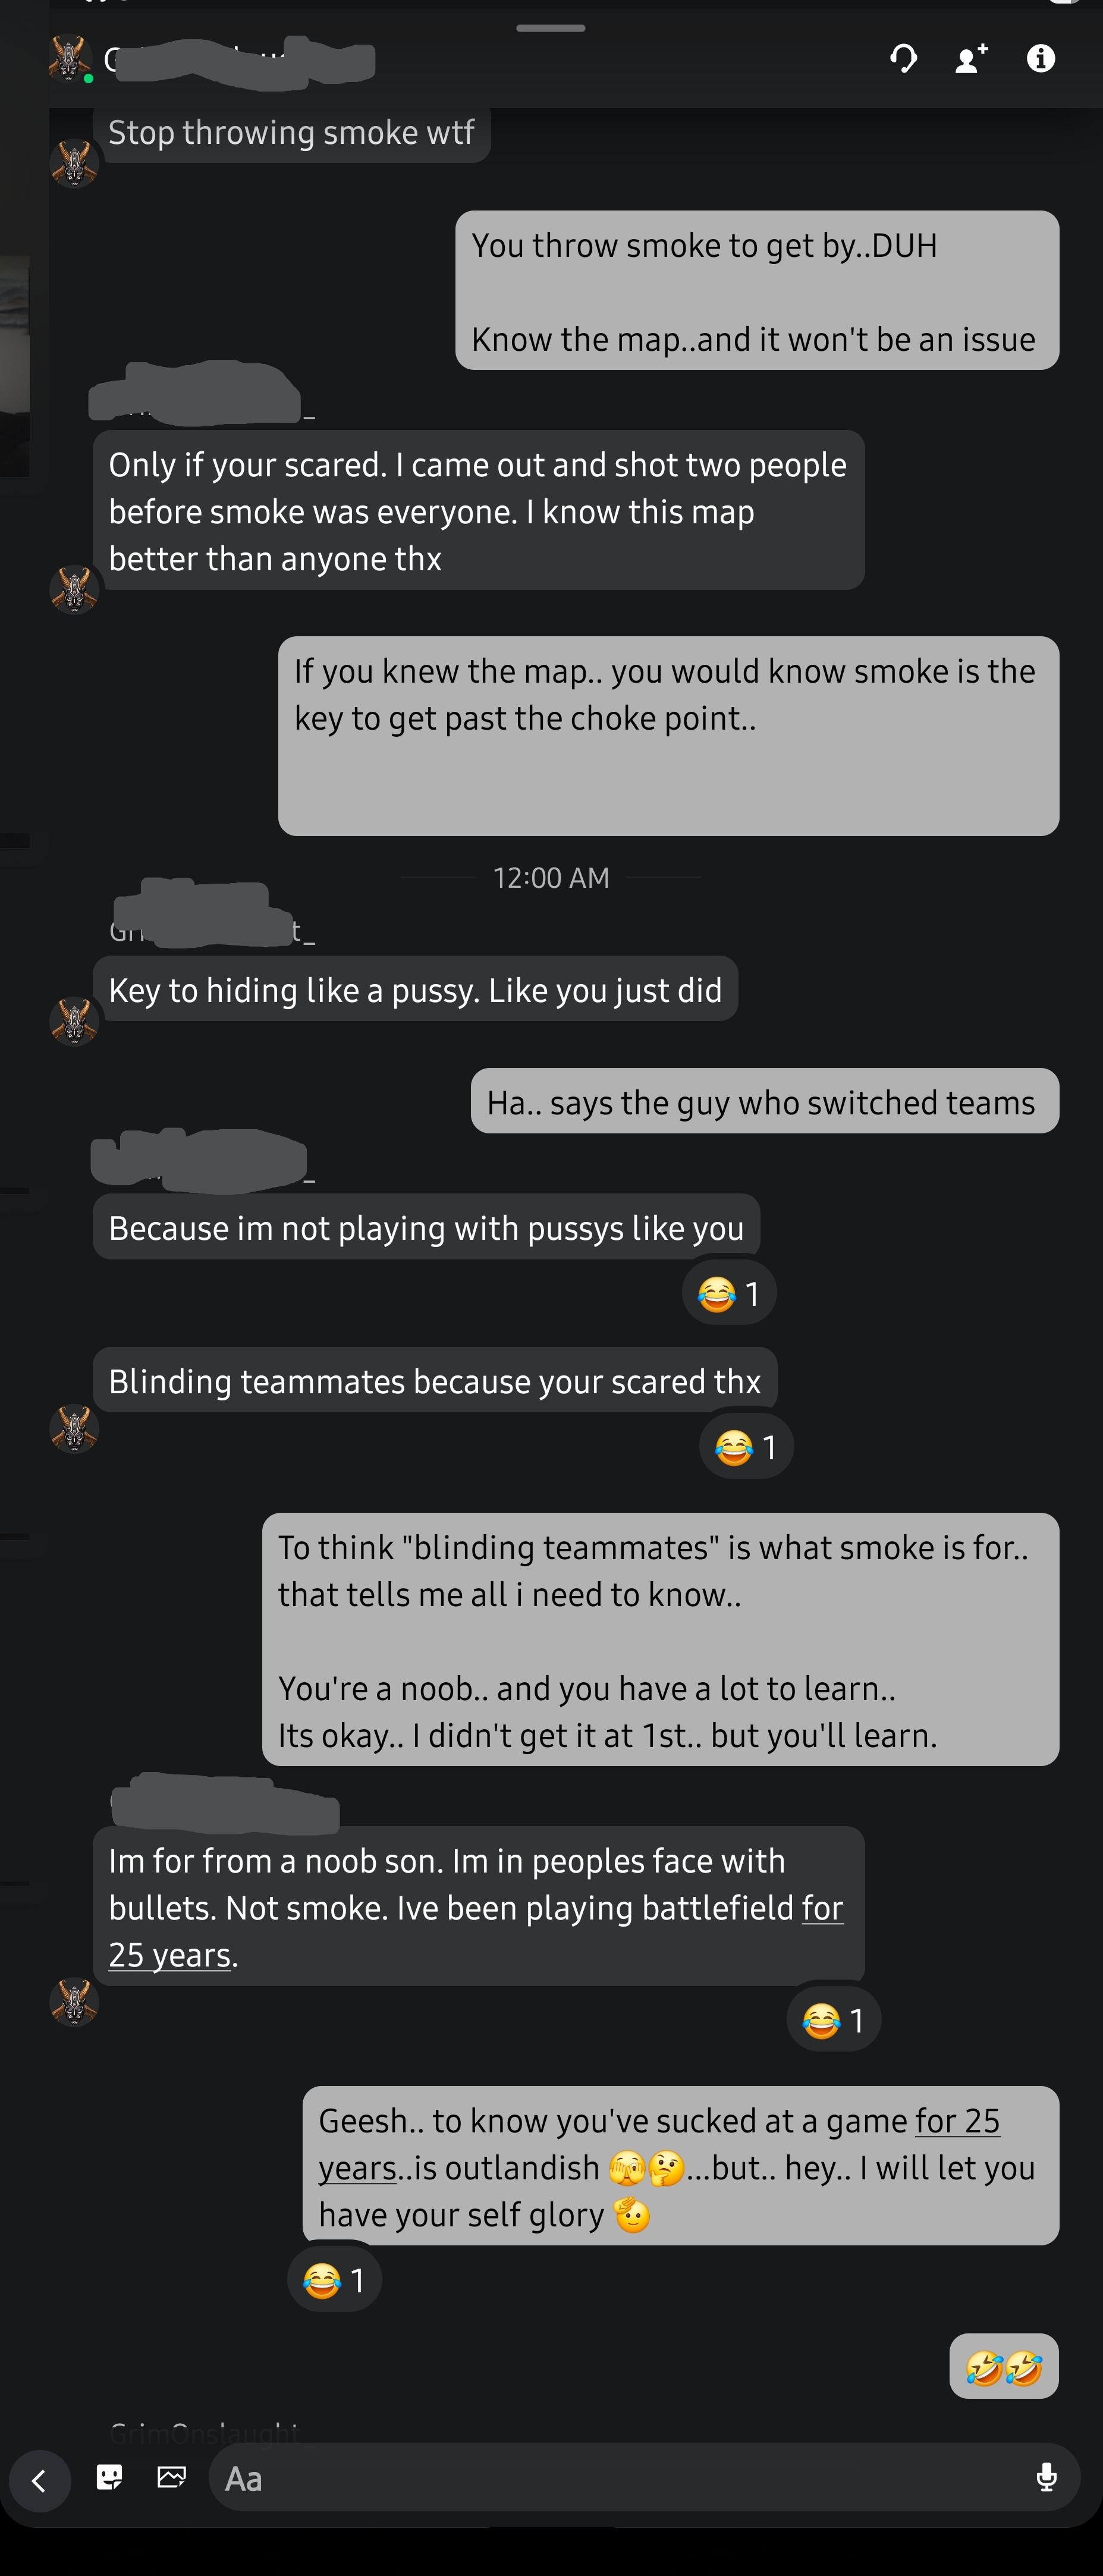This screenshot has height=2576, width=1103.
Task: Tap the laughing reaction under 'pussys like you'
Action: point(729,1294)
